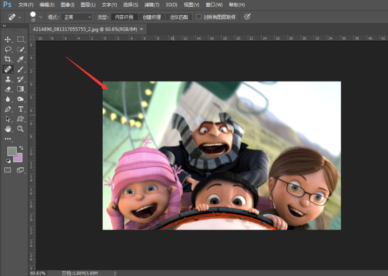Select the Clone Stamp tool
This screenshot has width=388, height=276.
(x=8, y=79)
